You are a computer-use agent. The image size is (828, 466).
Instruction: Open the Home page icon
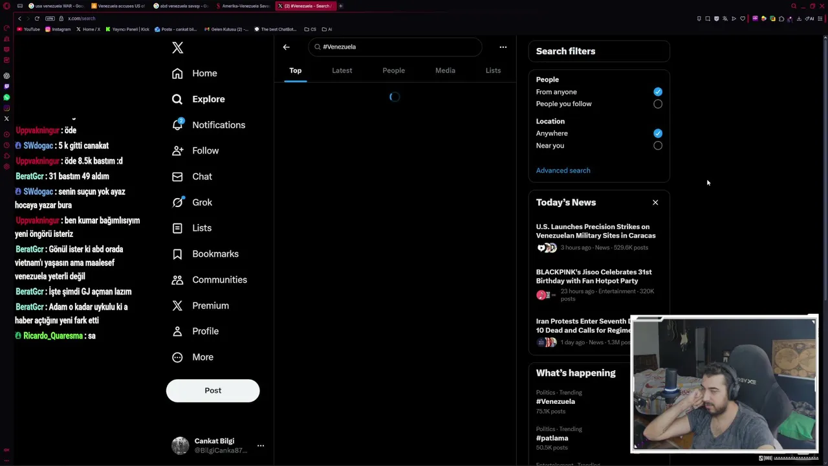point(177,73)
